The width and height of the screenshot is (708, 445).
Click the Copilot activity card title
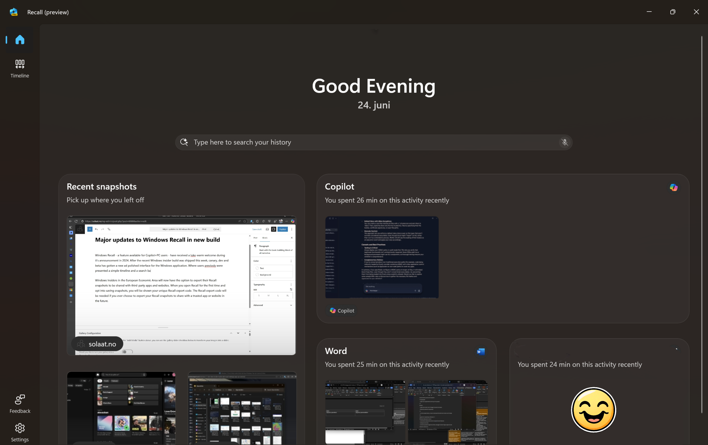339,187
